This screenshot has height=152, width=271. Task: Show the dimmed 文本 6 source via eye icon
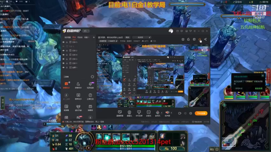coord(63,46)
